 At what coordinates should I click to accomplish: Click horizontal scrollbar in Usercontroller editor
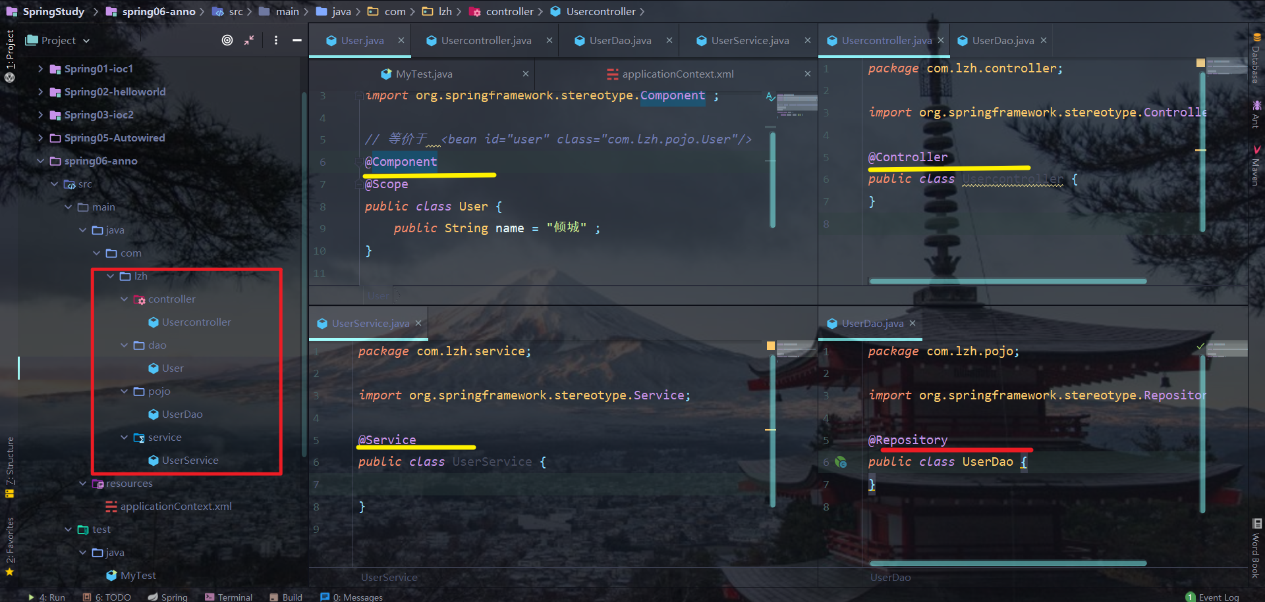[1008, 281]
